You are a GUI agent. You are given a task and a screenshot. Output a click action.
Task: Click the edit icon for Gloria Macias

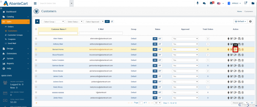pos(235,71)
